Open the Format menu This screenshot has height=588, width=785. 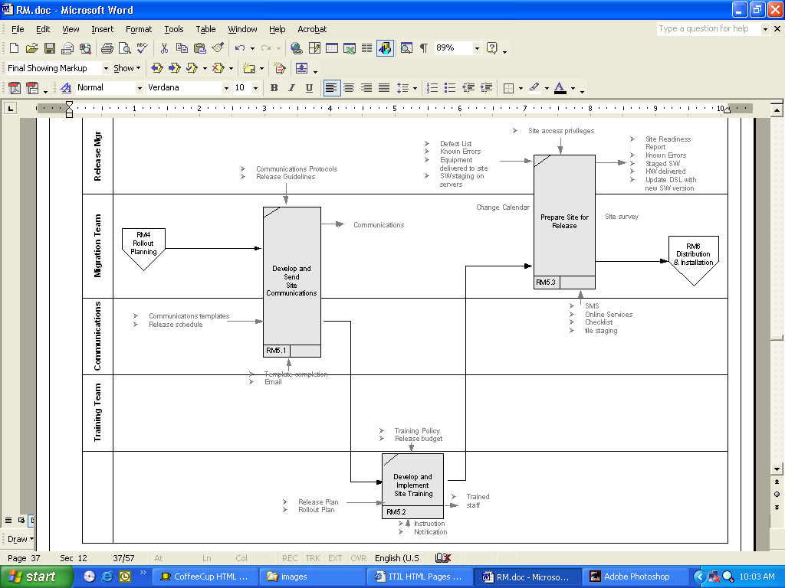coord(139,29)
